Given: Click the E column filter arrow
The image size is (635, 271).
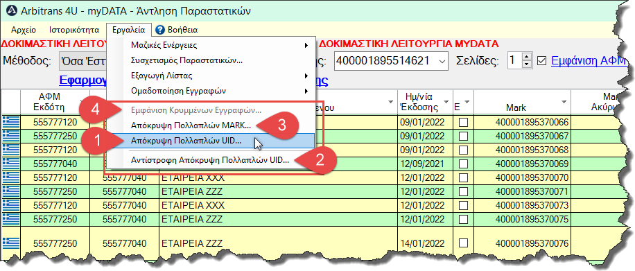Looking at the screenshot, I should [467, 101].
